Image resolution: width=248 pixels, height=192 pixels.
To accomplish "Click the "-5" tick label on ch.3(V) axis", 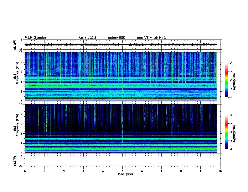I will [21, 166].
